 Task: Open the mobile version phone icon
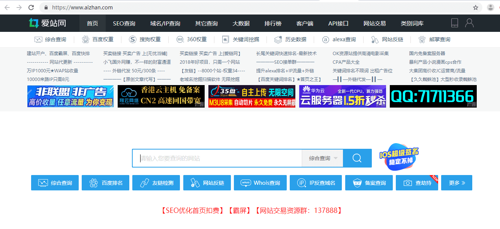click(455, 23)
